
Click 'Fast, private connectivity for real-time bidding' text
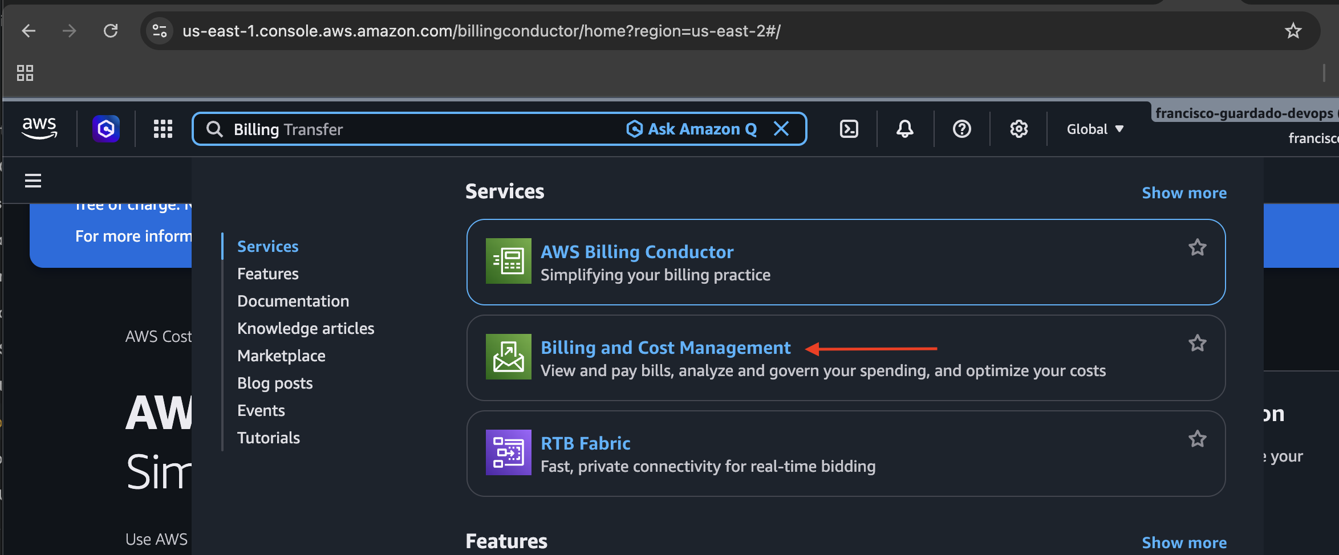click(x=708, y=466)
